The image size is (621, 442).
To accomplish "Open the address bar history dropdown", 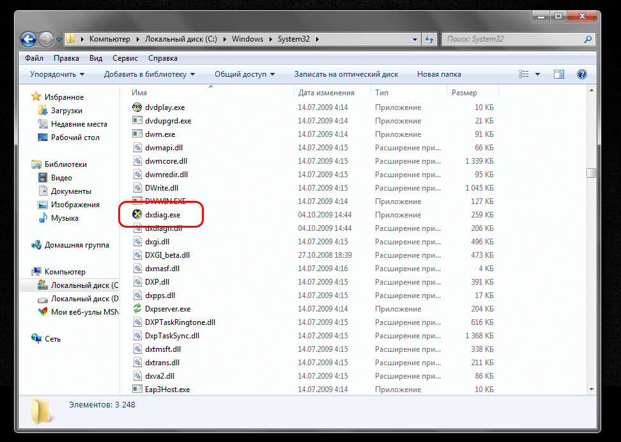I will (x=415, y=39).
